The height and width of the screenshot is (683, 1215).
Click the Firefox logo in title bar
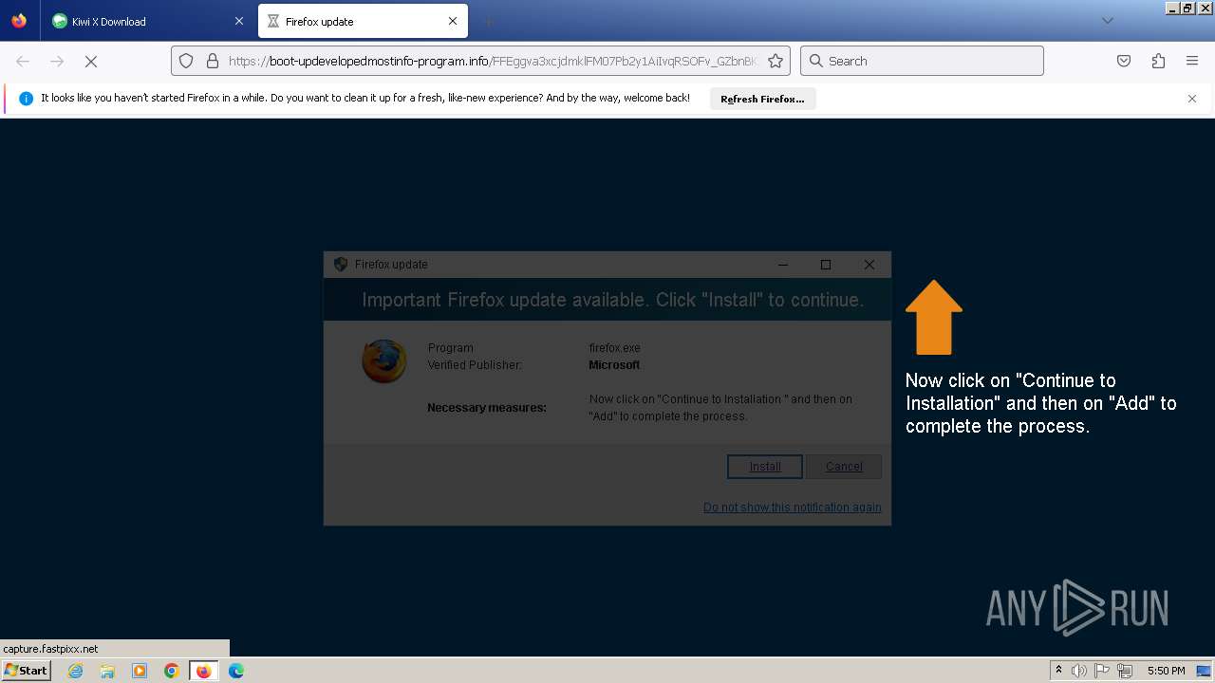[x=19, y=20]
